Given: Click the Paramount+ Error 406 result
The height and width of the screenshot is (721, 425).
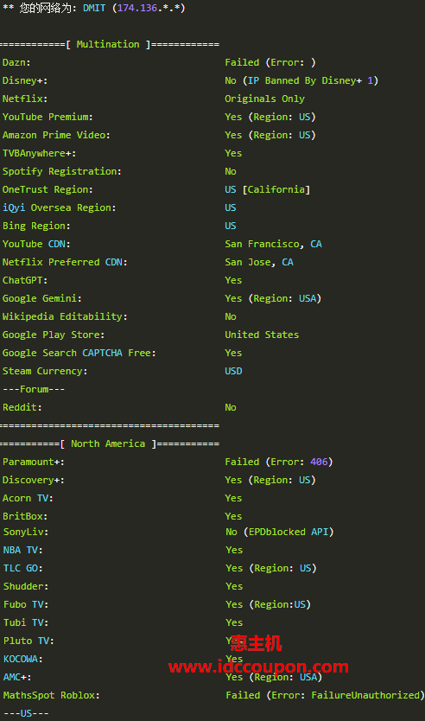Looking at the screenshot, I should [x=279, y=462].
